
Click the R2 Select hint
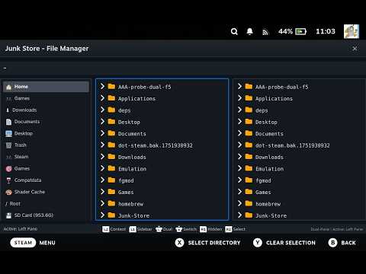click(x=236, y=229)
